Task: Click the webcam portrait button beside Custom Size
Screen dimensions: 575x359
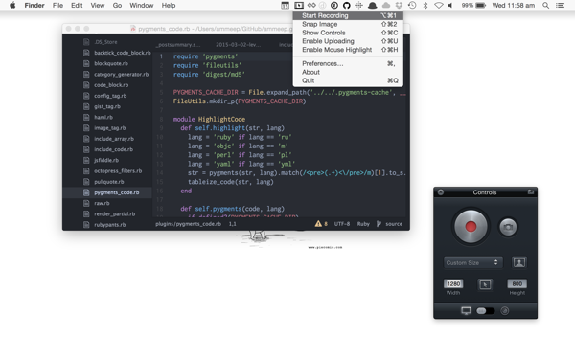Action: pyautogui.click(x=519, y=262)
